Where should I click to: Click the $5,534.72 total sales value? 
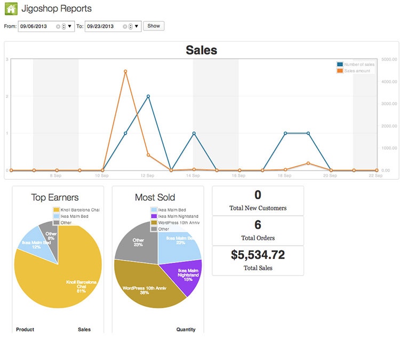(258, 255)
